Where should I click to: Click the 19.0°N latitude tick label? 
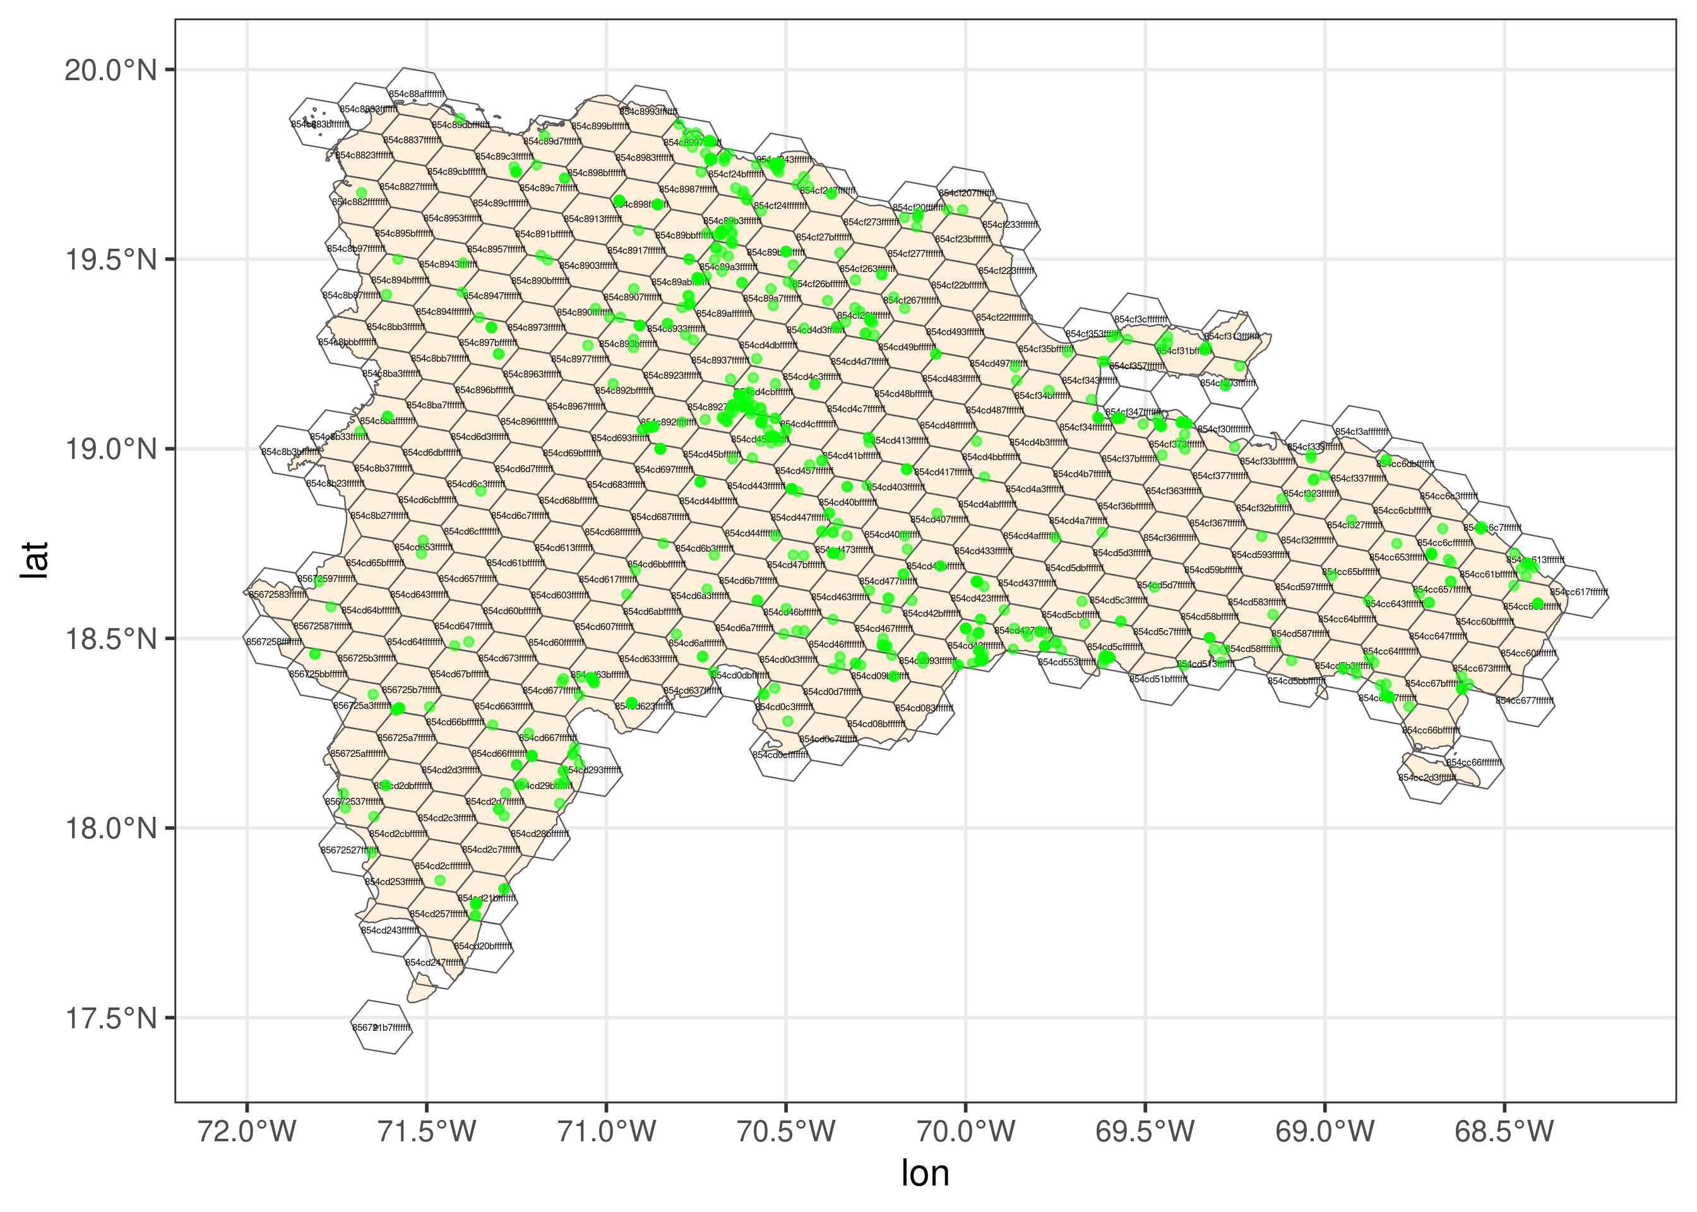pos(110,450)
